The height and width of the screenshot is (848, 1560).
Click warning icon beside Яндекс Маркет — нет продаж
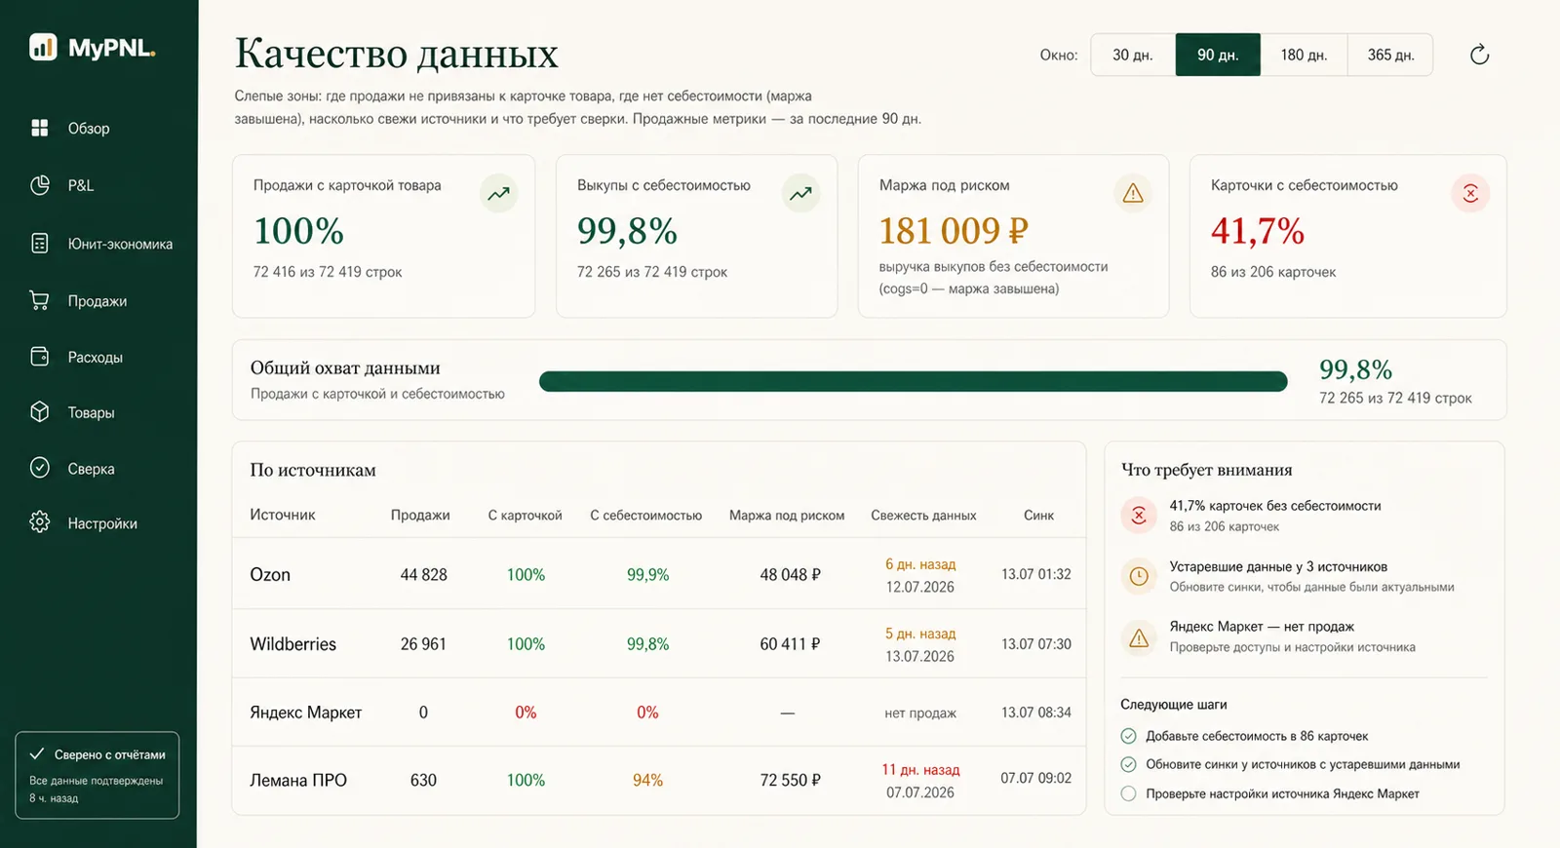point(1138,638)
